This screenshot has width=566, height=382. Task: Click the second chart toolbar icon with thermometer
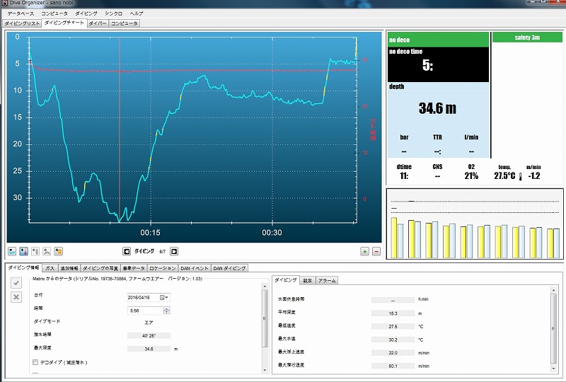[x=24, y=251]
